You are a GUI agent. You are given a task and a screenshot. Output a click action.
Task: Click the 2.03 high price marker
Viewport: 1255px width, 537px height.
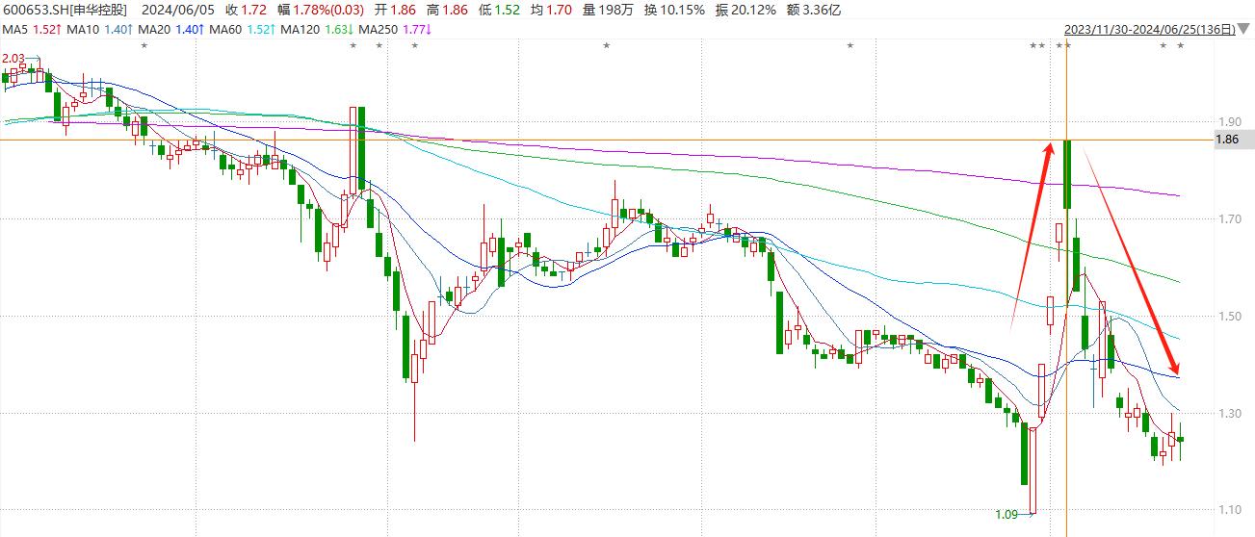click(13, 59)
